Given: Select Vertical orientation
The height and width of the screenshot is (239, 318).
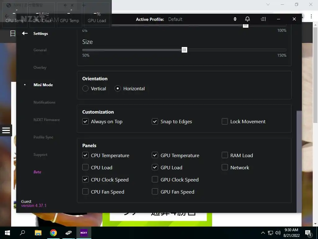Looking at the screenshot, I should pyautogui.click(x=85, y=88).
